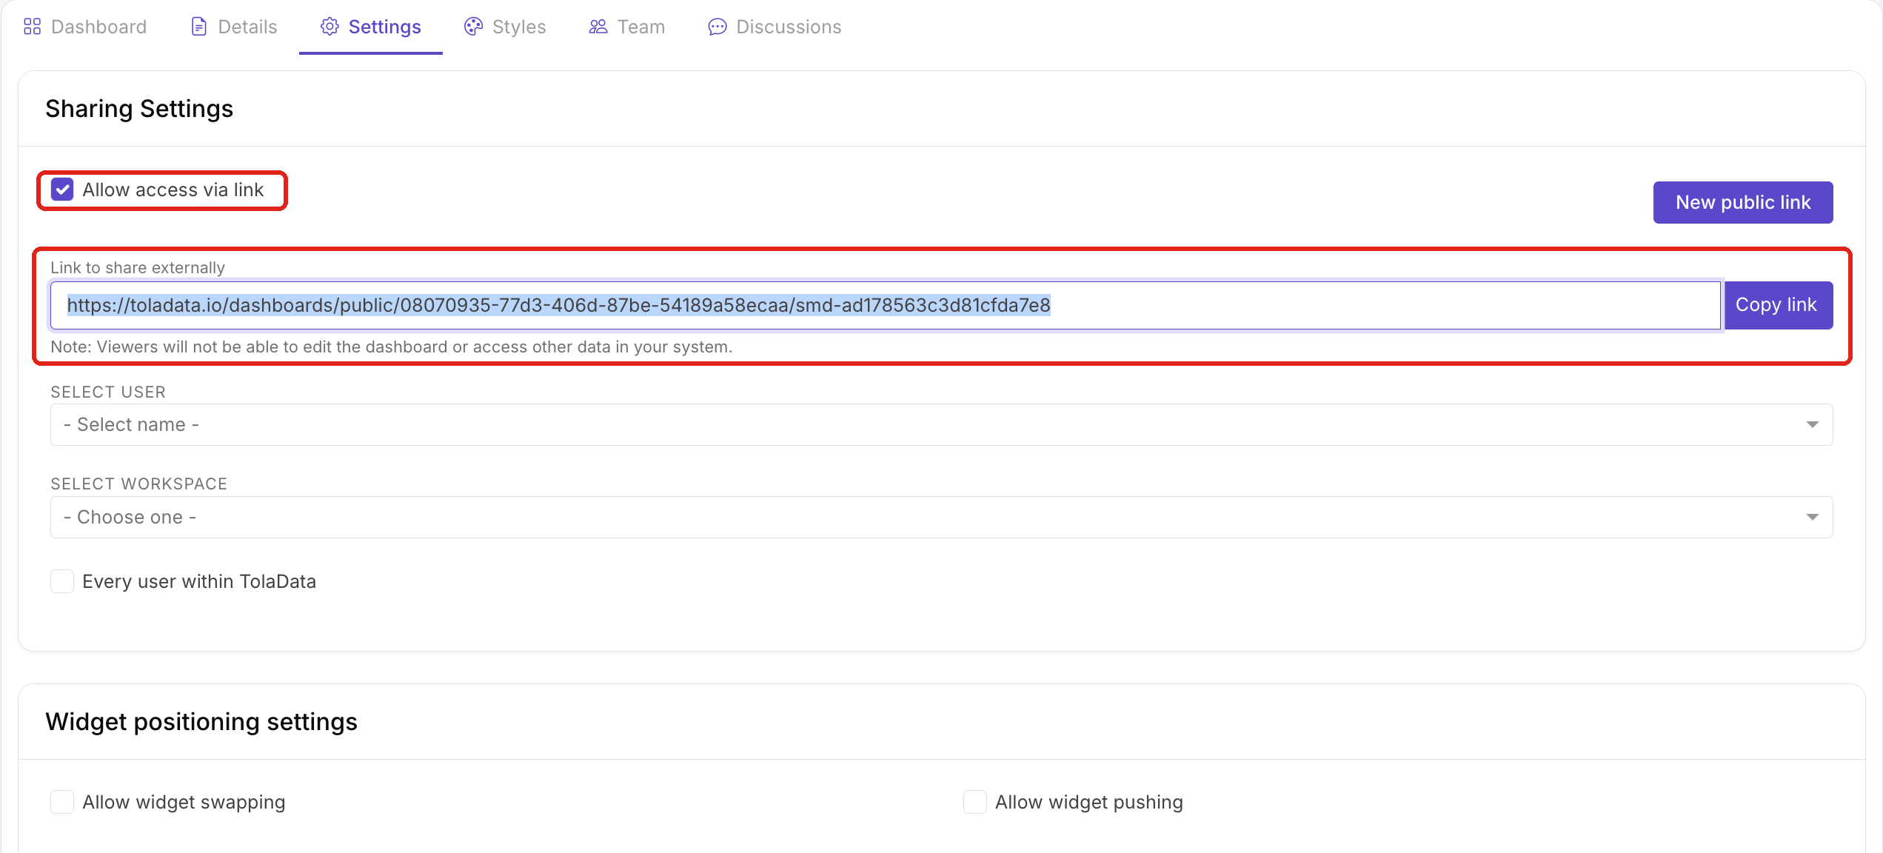This screenshot has width=1883, height=853.
Task: Switch to the Details tab
Action: point(234,27)
